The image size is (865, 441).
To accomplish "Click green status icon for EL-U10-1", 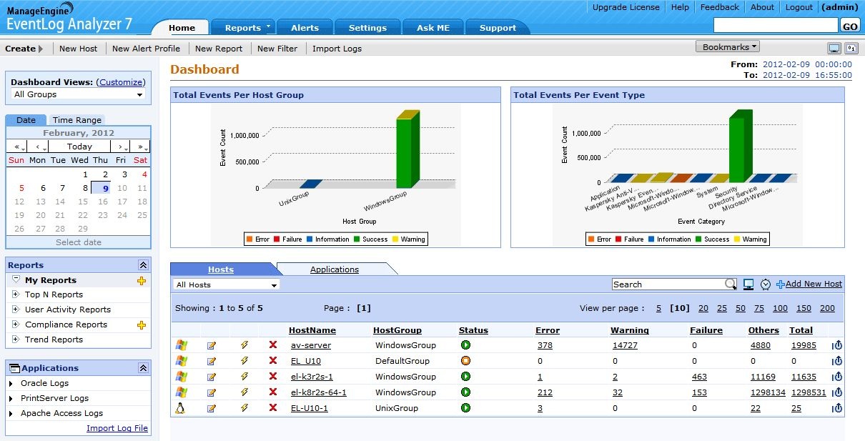I will pos(466,408).
